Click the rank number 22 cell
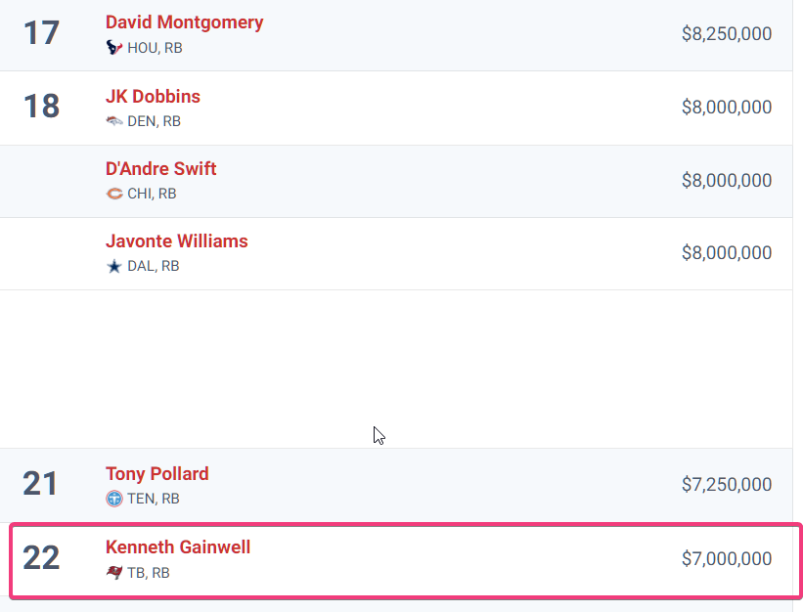This screenshot has width=803, height=612. coord(41,558)
